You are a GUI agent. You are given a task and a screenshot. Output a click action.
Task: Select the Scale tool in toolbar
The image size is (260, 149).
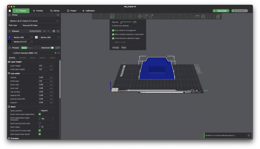pos(151,16)
